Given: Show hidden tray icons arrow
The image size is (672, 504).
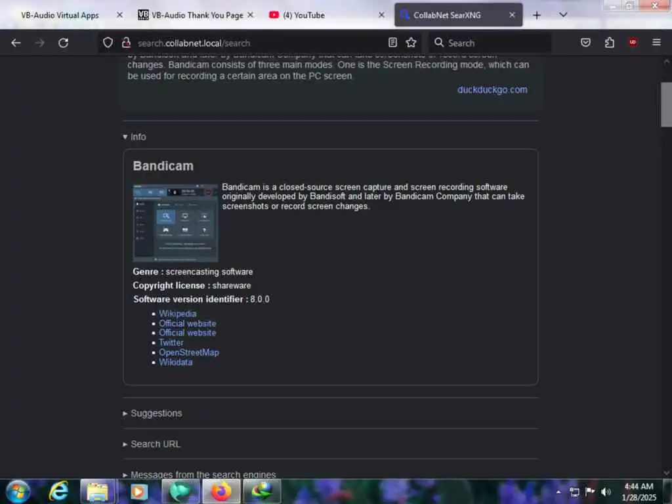Looking at the screenshot, I should pyautogui.click(x=558, y=492).
